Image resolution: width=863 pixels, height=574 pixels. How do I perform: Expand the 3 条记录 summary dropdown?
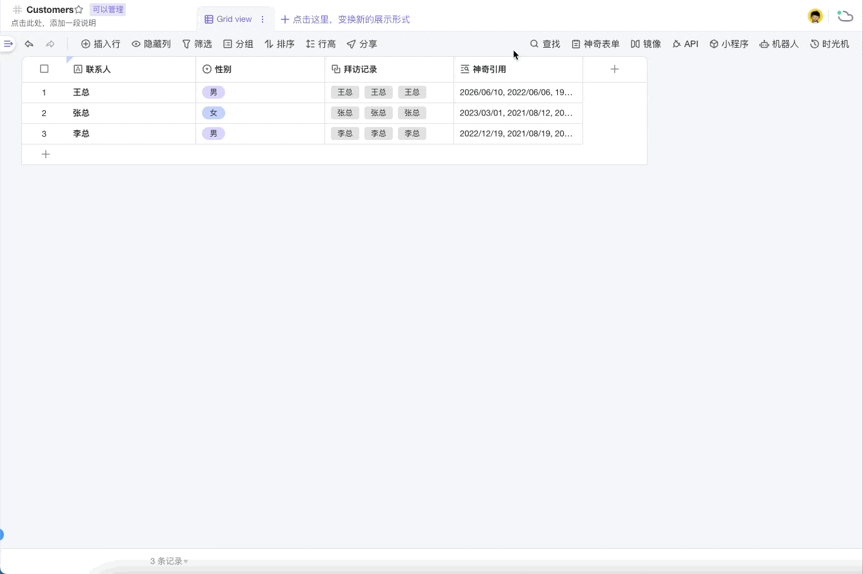(169, 560)
